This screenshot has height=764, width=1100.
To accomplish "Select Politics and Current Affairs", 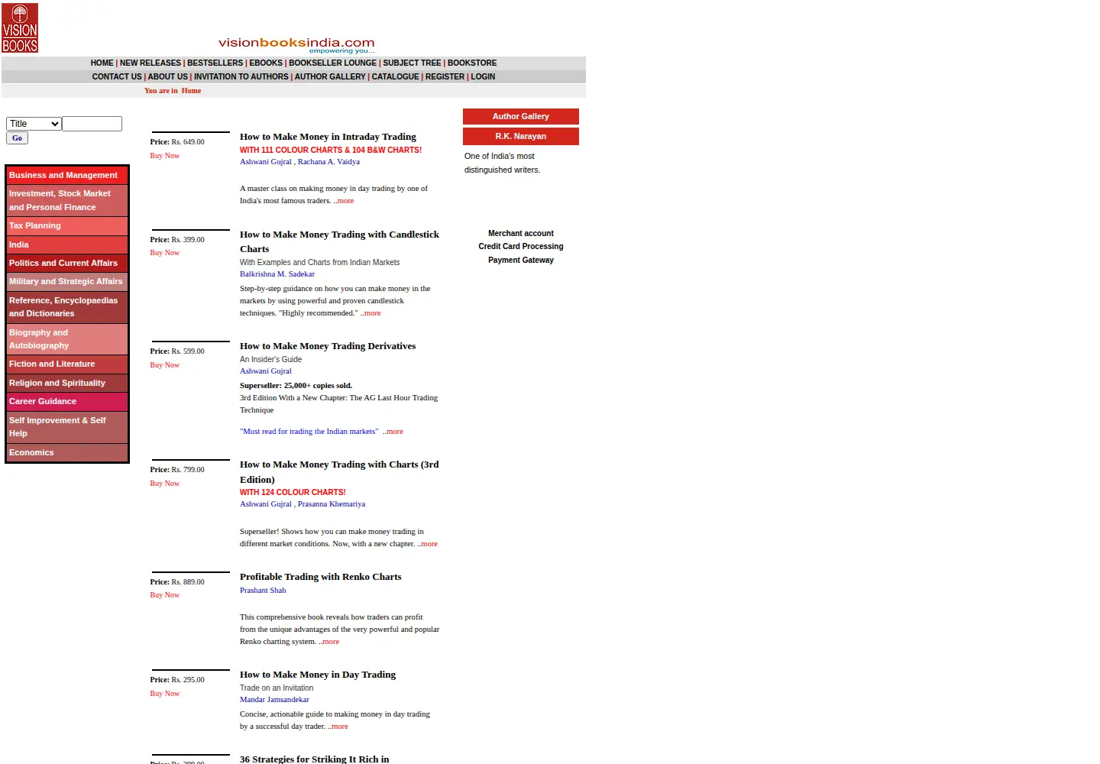I will (67, 264).
